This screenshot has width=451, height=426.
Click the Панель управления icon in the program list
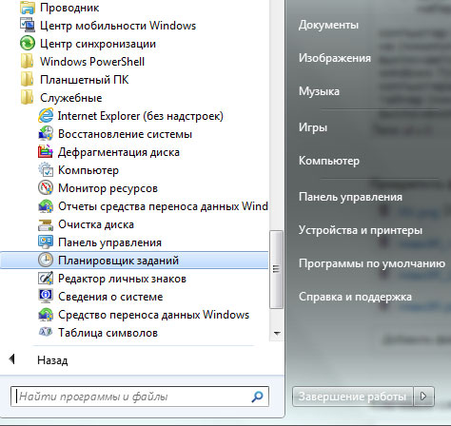46,242
